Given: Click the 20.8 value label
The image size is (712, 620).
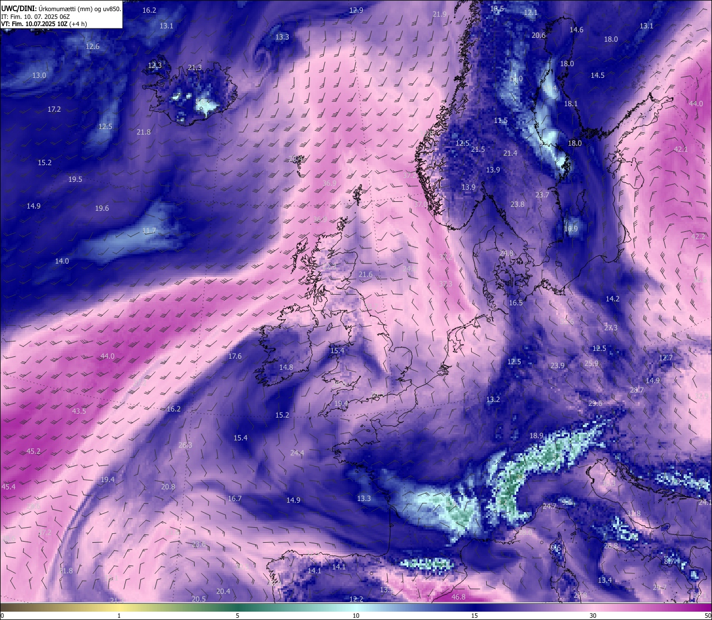Looking at the screenshot, I should (168, 487).
